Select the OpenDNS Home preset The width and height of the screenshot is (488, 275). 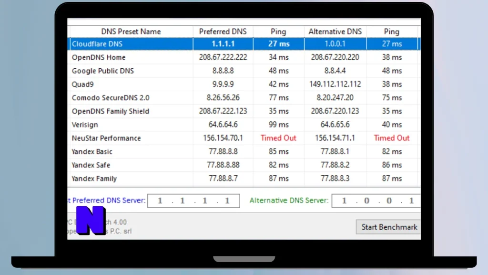point(244,57)
